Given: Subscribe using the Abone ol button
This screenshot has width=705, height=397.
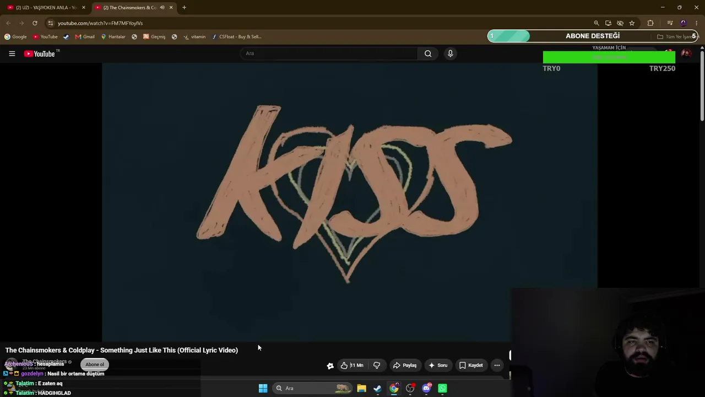Looking at the screenshot, I should click(x=94, y=364).
